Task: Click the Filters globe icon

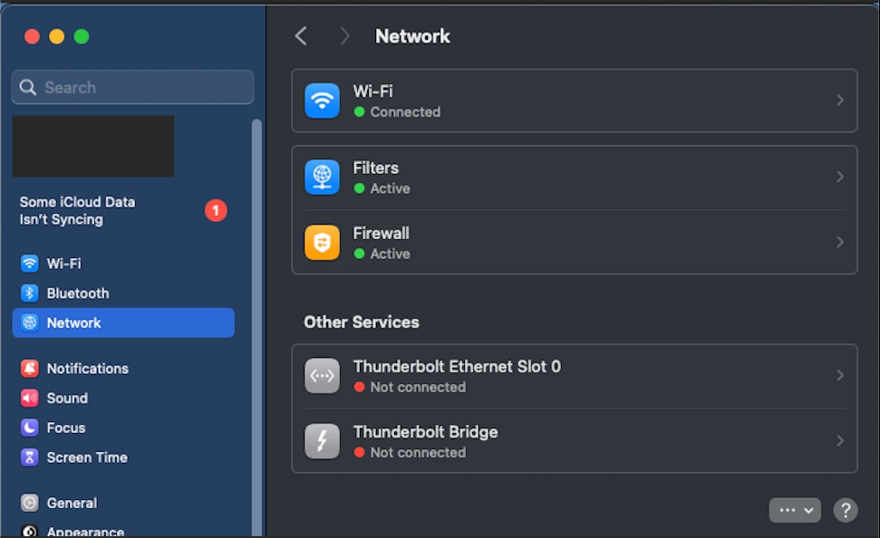Action: [x=322, y=178]
